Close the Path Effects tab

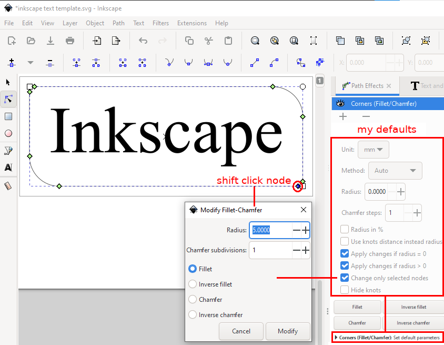[389, 86]
